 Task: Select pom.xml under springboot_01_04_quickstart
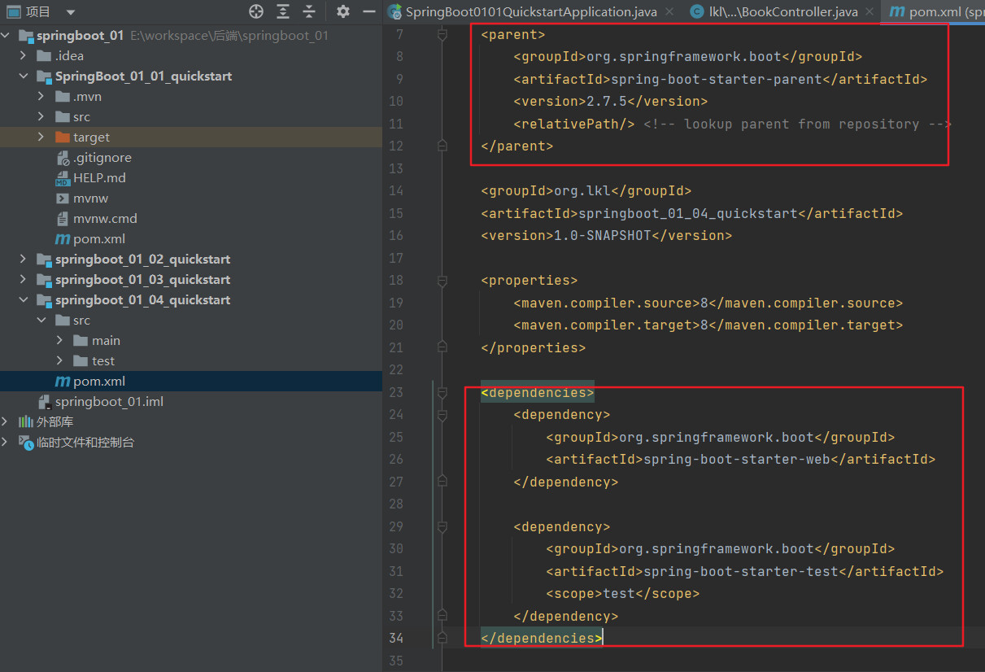(98, 382)
